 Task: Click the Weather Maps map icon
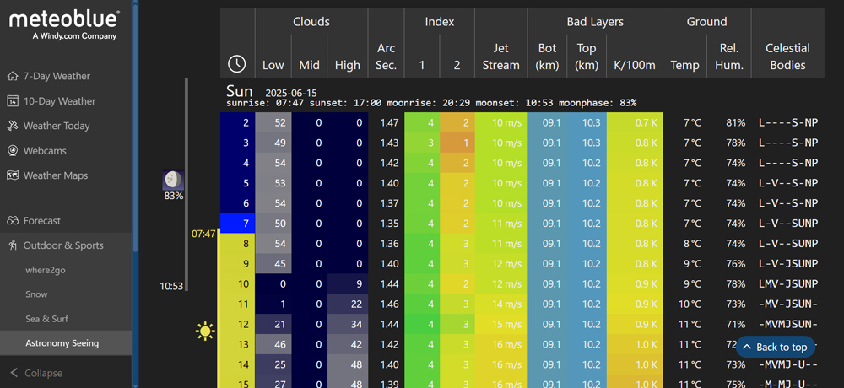(x=13, y=175)
